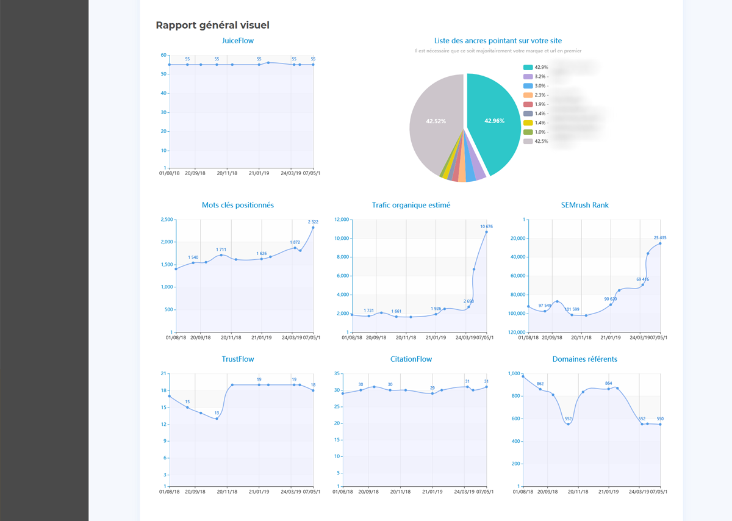Click the '97 549' data label
Image resolution: width=732 pixels, height=521 pixels.
[x=545, y=306]
